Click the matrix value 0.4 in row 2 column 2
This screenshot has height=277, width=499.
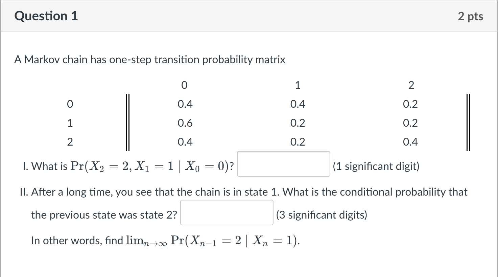point(410,142)
